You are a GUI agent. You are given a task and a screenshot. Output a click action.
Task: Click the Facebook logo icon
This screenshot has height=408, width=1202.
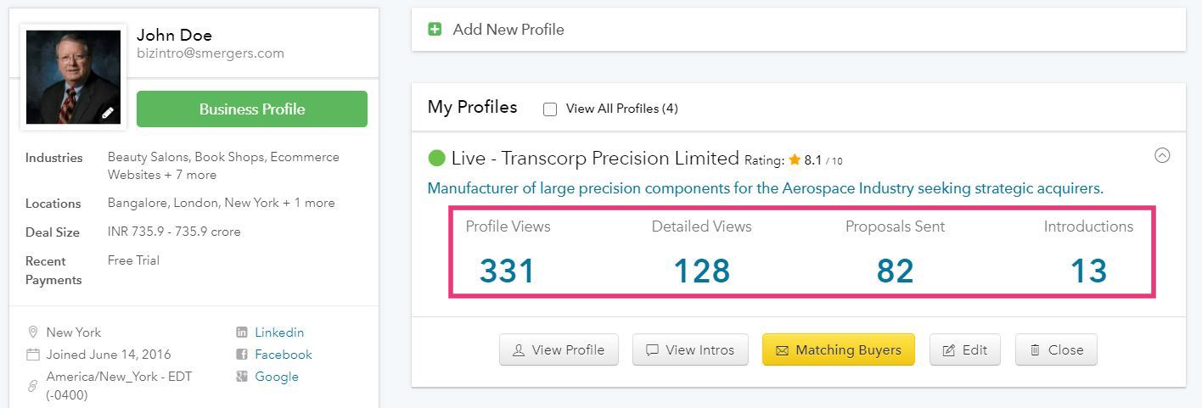(242, 355)
